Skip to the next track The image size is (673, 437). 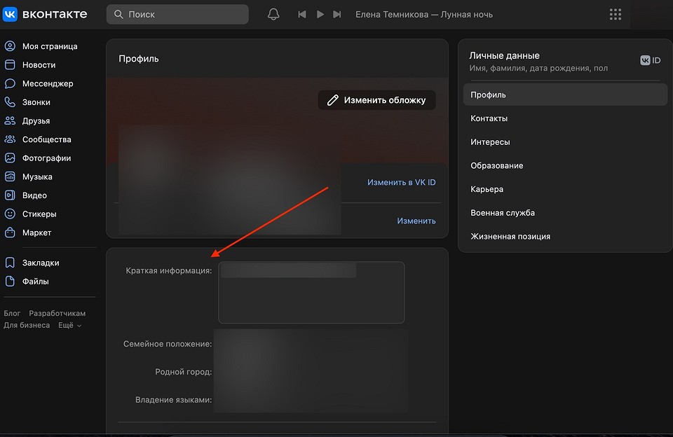337,14
